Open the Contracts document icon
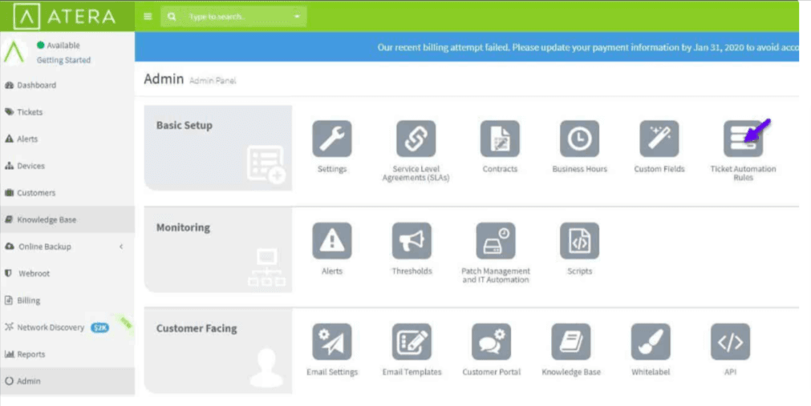811x406 pixels. [500, 139]
